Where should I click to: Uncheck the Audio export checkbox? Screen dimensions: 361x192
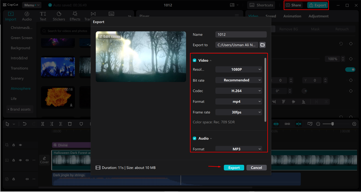coord(195,139)
